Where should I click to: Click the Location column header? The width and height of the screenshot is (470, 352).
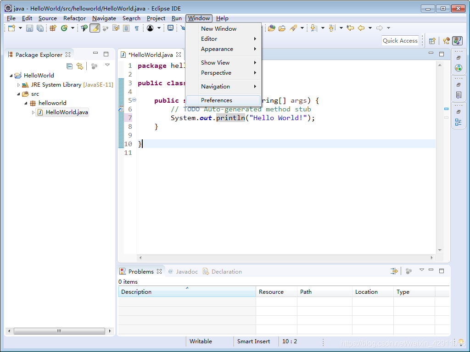(x=373, y=292)
